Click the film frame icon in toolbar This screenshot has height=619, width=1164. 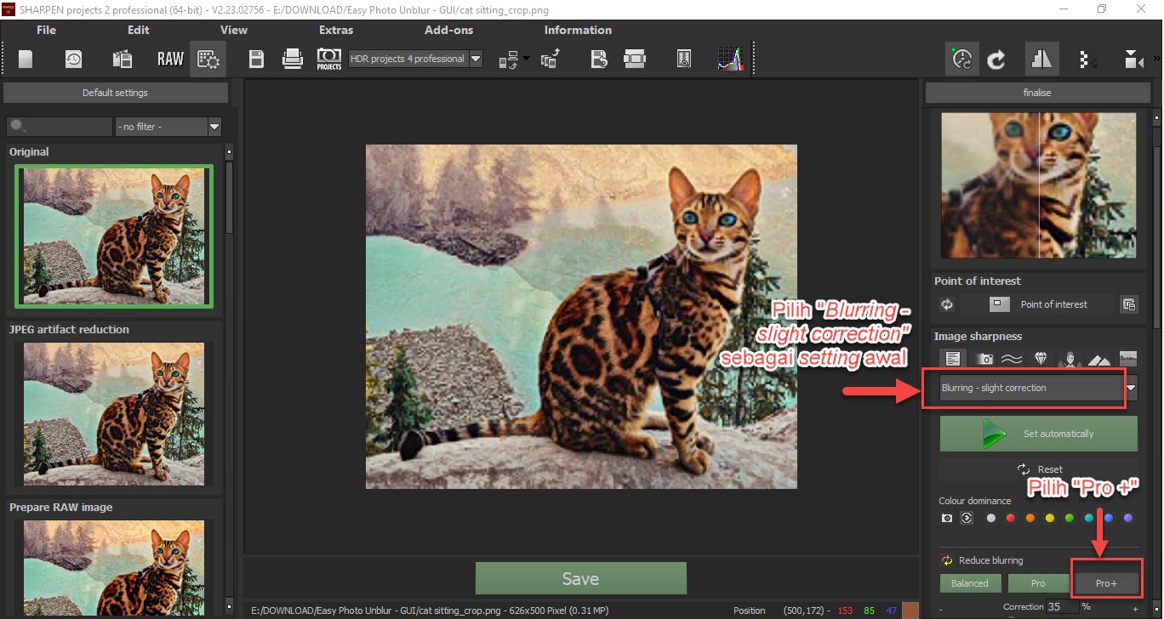click(635, 59)
